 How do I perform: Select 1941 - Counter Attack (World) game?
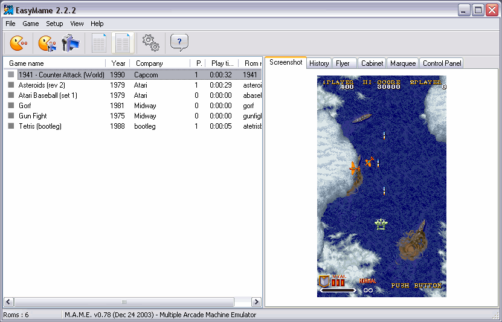61,74
